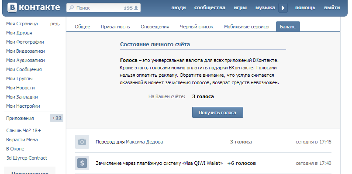Open the В Окопе app

pos(15,149)
